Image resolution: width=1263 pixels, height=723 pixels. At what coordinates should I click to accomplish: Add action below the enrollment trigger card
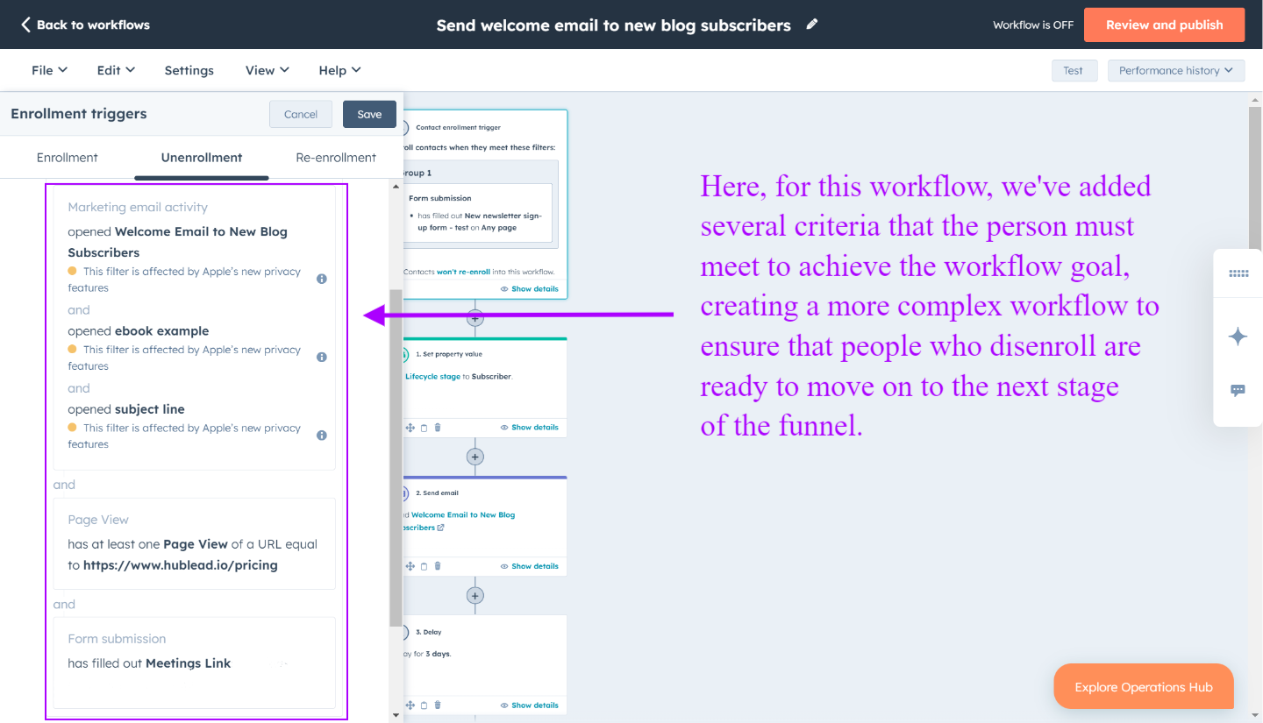point(475,318)
